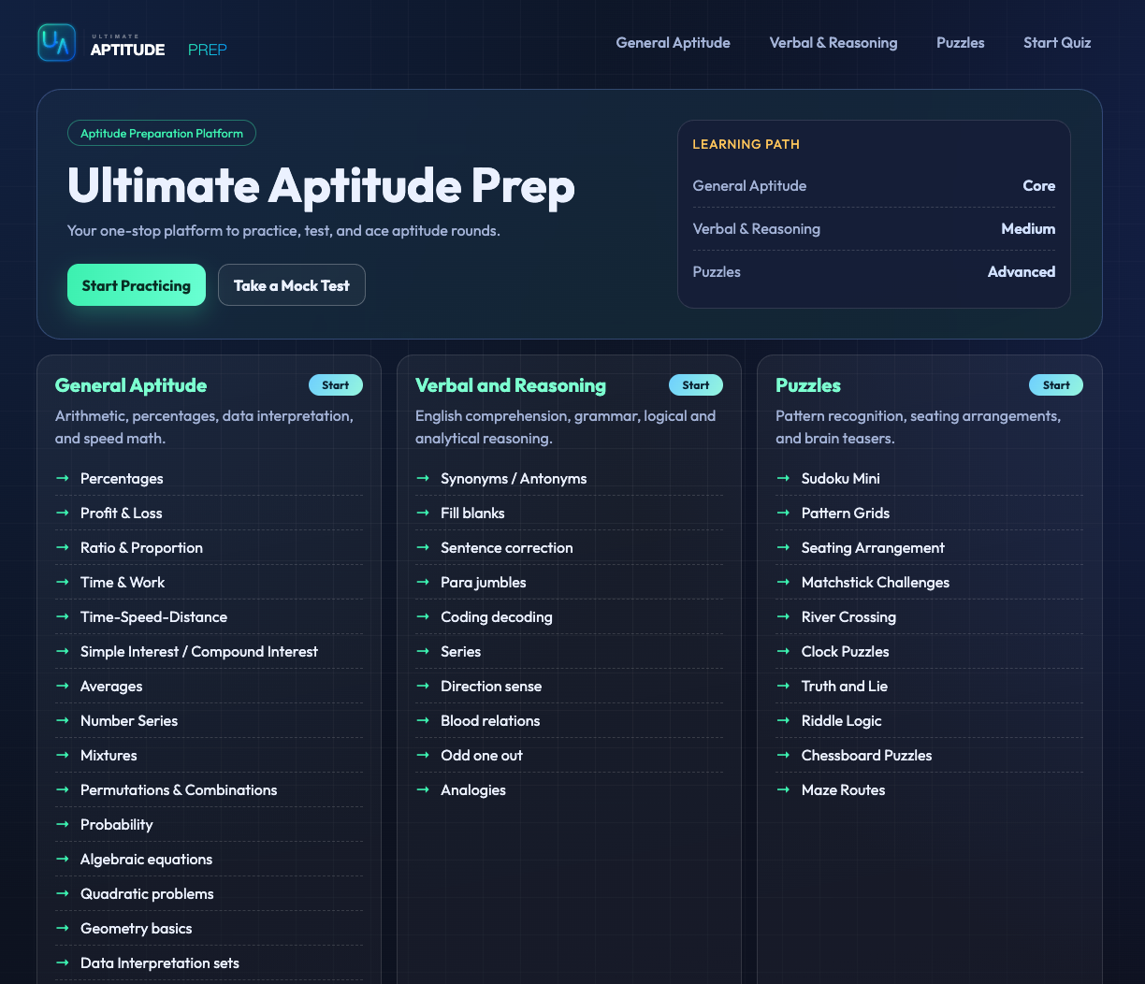Click the arrow icon next to Data Interpretation sets
The image size is (1145, 984).
click(x=63, y=962)
